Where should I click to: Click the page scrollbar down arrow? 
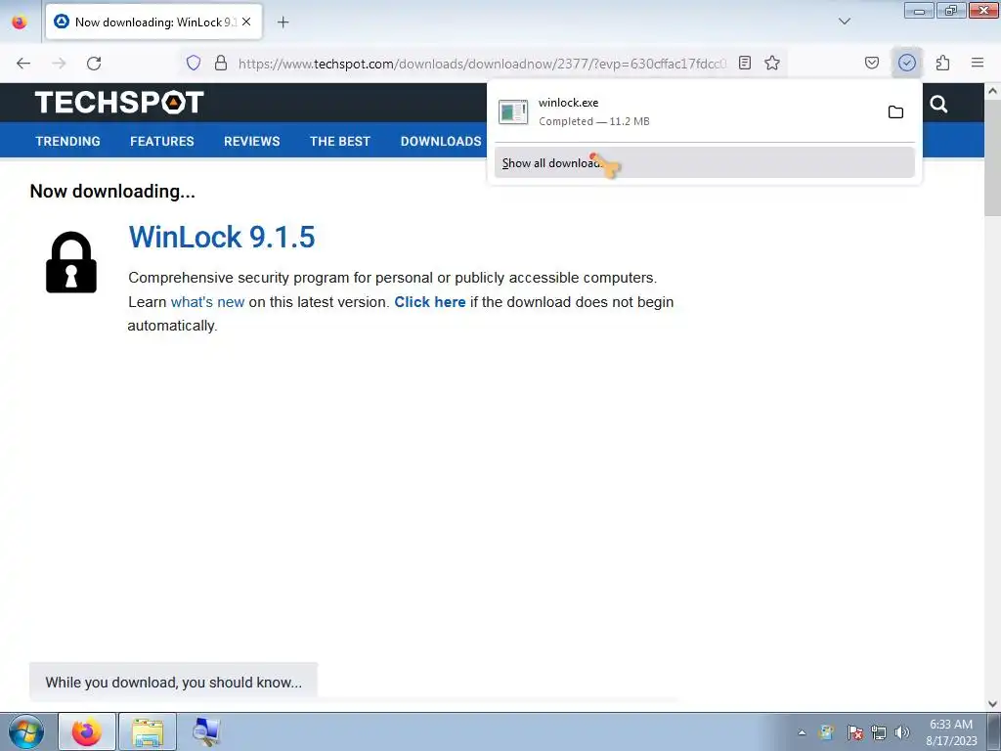pyautogui.click(x=993, y=704)
